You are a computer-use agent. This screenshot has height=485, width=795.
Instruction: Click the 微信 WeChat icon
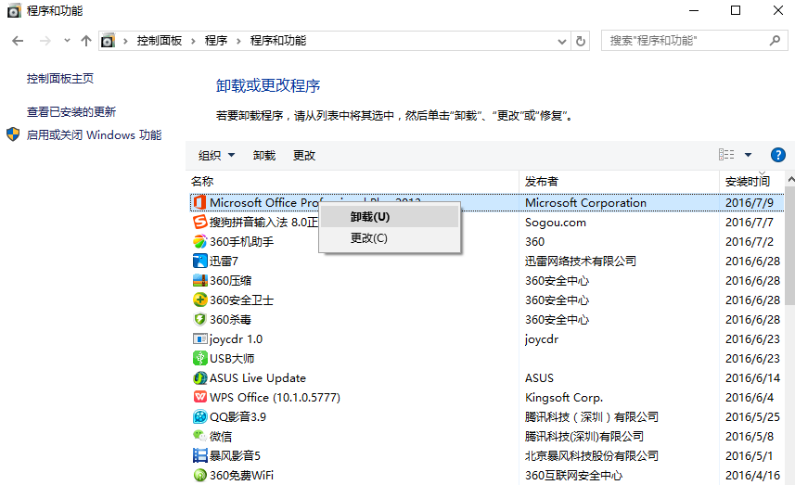(199, 435)
